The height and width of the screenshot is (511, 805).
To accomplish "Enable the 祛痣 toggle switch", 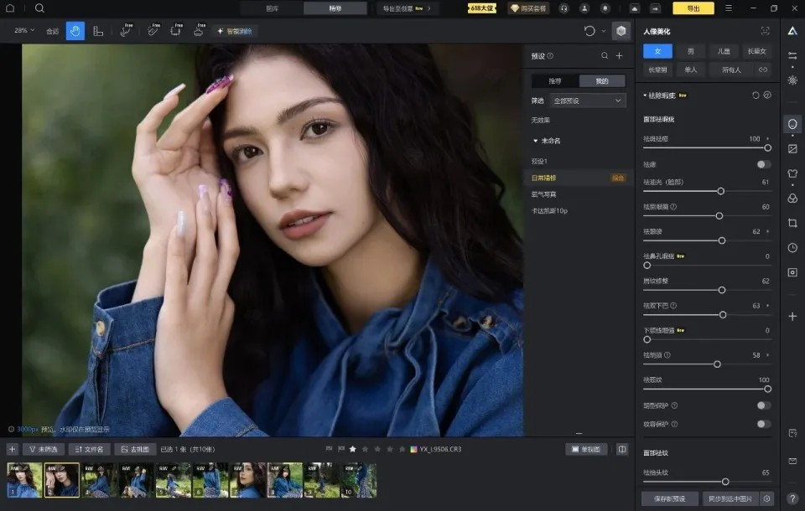I will (763, 164).
